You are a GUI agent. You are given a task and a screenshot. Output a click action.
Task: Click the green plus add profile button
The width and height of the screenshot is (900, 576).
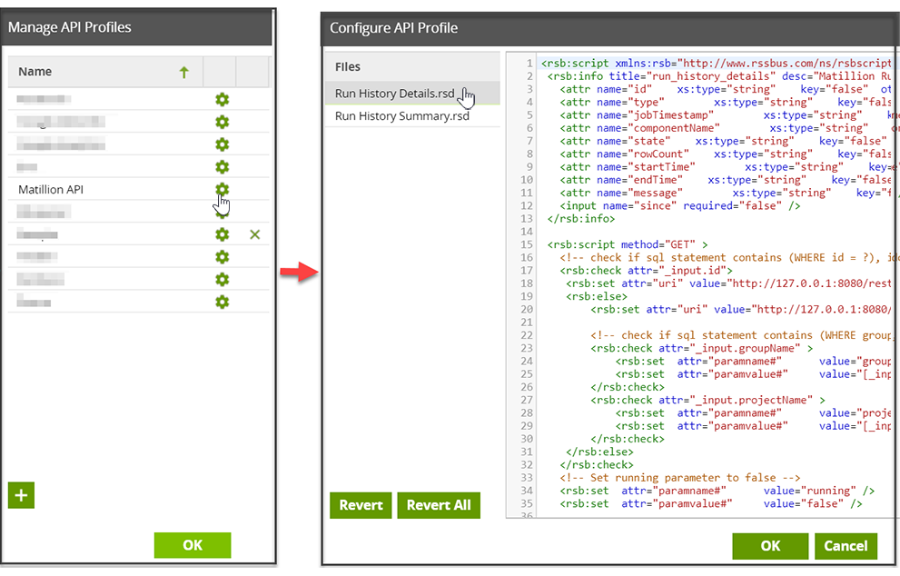21,495
